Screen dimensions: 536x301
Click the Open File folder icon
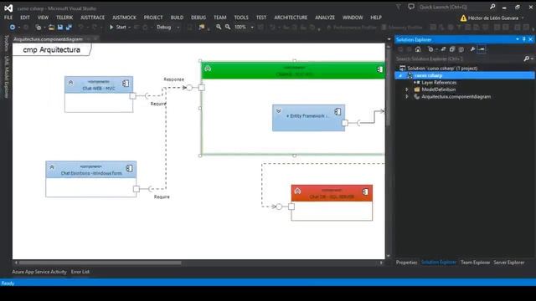[x=51, y=27]
